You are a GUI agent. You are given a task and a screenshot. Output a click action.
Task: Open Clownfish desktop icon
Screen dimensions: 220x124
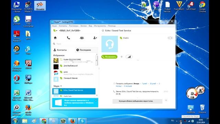coord(40,6)
